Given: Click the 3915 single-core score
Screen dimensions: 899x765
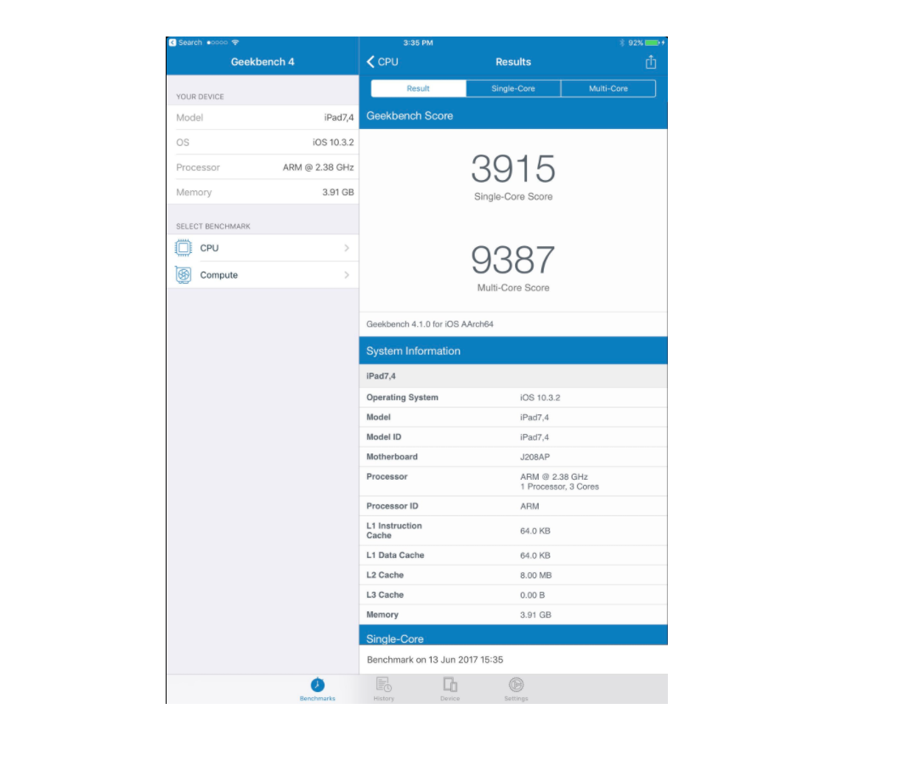Looking at the screenshot, I should point(513,169).
